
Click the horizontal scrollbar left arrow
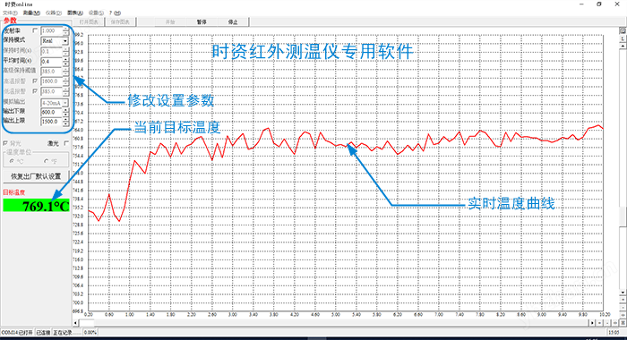point(76,322)
